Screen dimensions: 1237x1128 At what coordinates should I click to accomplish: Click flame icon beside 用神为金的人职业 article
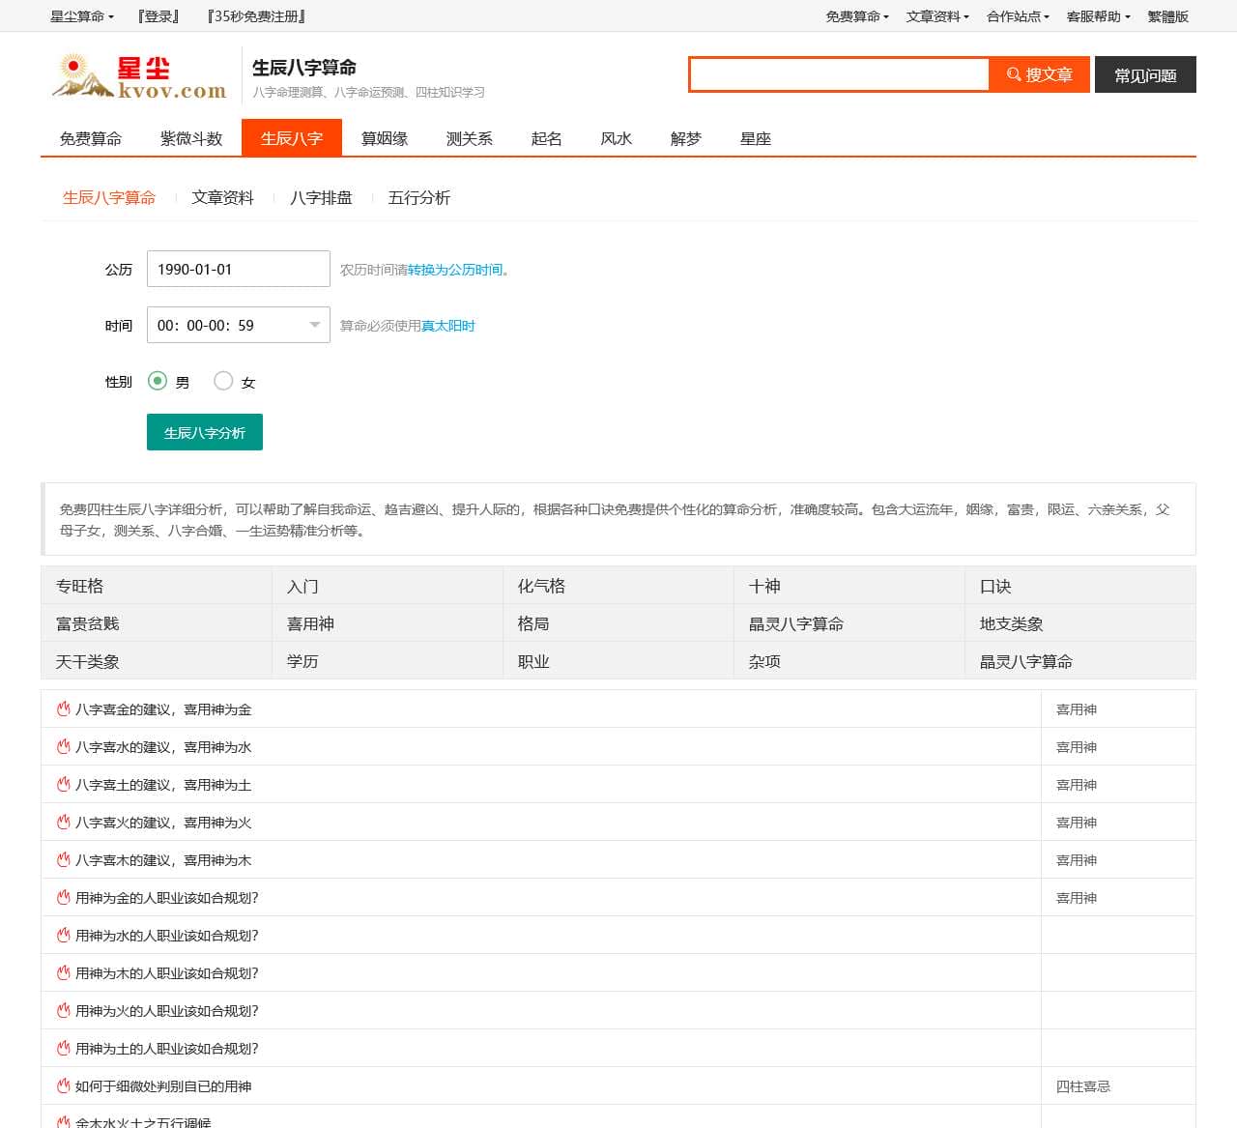pos(63,897)
